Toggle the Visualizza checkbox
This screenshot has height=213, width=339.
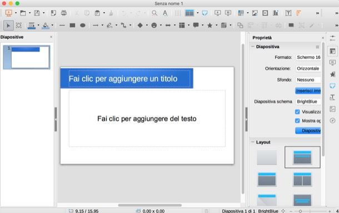coord(297,112)
